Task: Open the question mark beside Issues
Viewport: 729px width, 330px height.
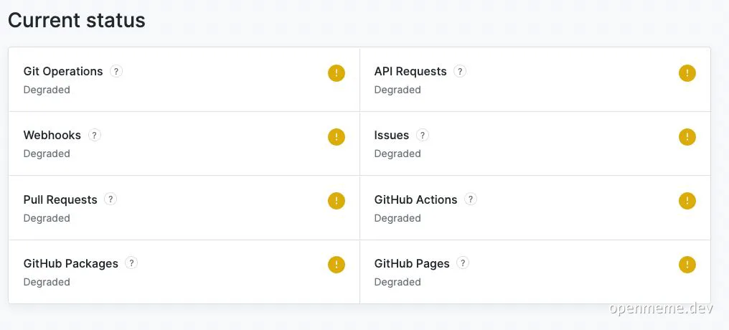Action: coord(422,136)
